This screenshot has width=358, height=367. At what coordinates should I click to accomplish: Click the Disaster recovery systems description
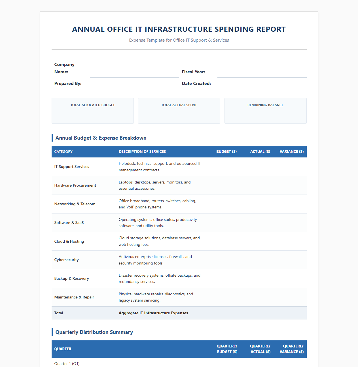point(160,279)
